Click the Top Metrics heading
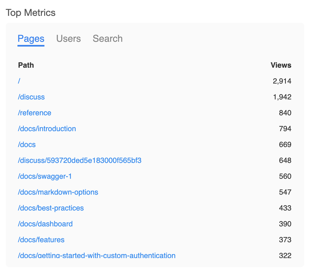 tap(31, 13)
